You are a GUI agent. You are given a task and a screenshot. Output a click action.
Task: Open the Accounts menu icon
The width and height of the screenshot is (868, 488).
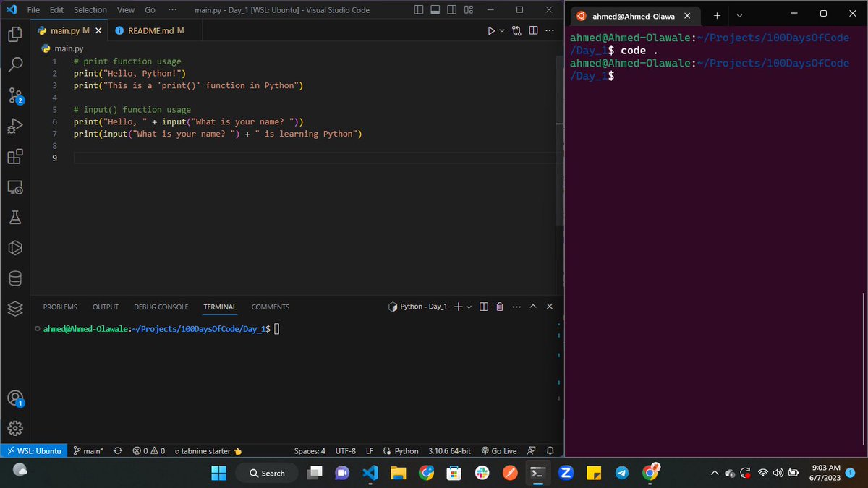coord(15,398)
